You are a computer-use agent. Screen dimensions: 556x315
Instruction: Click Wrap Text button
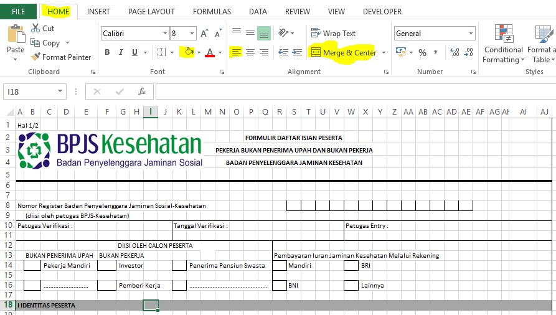pos(333,34)
